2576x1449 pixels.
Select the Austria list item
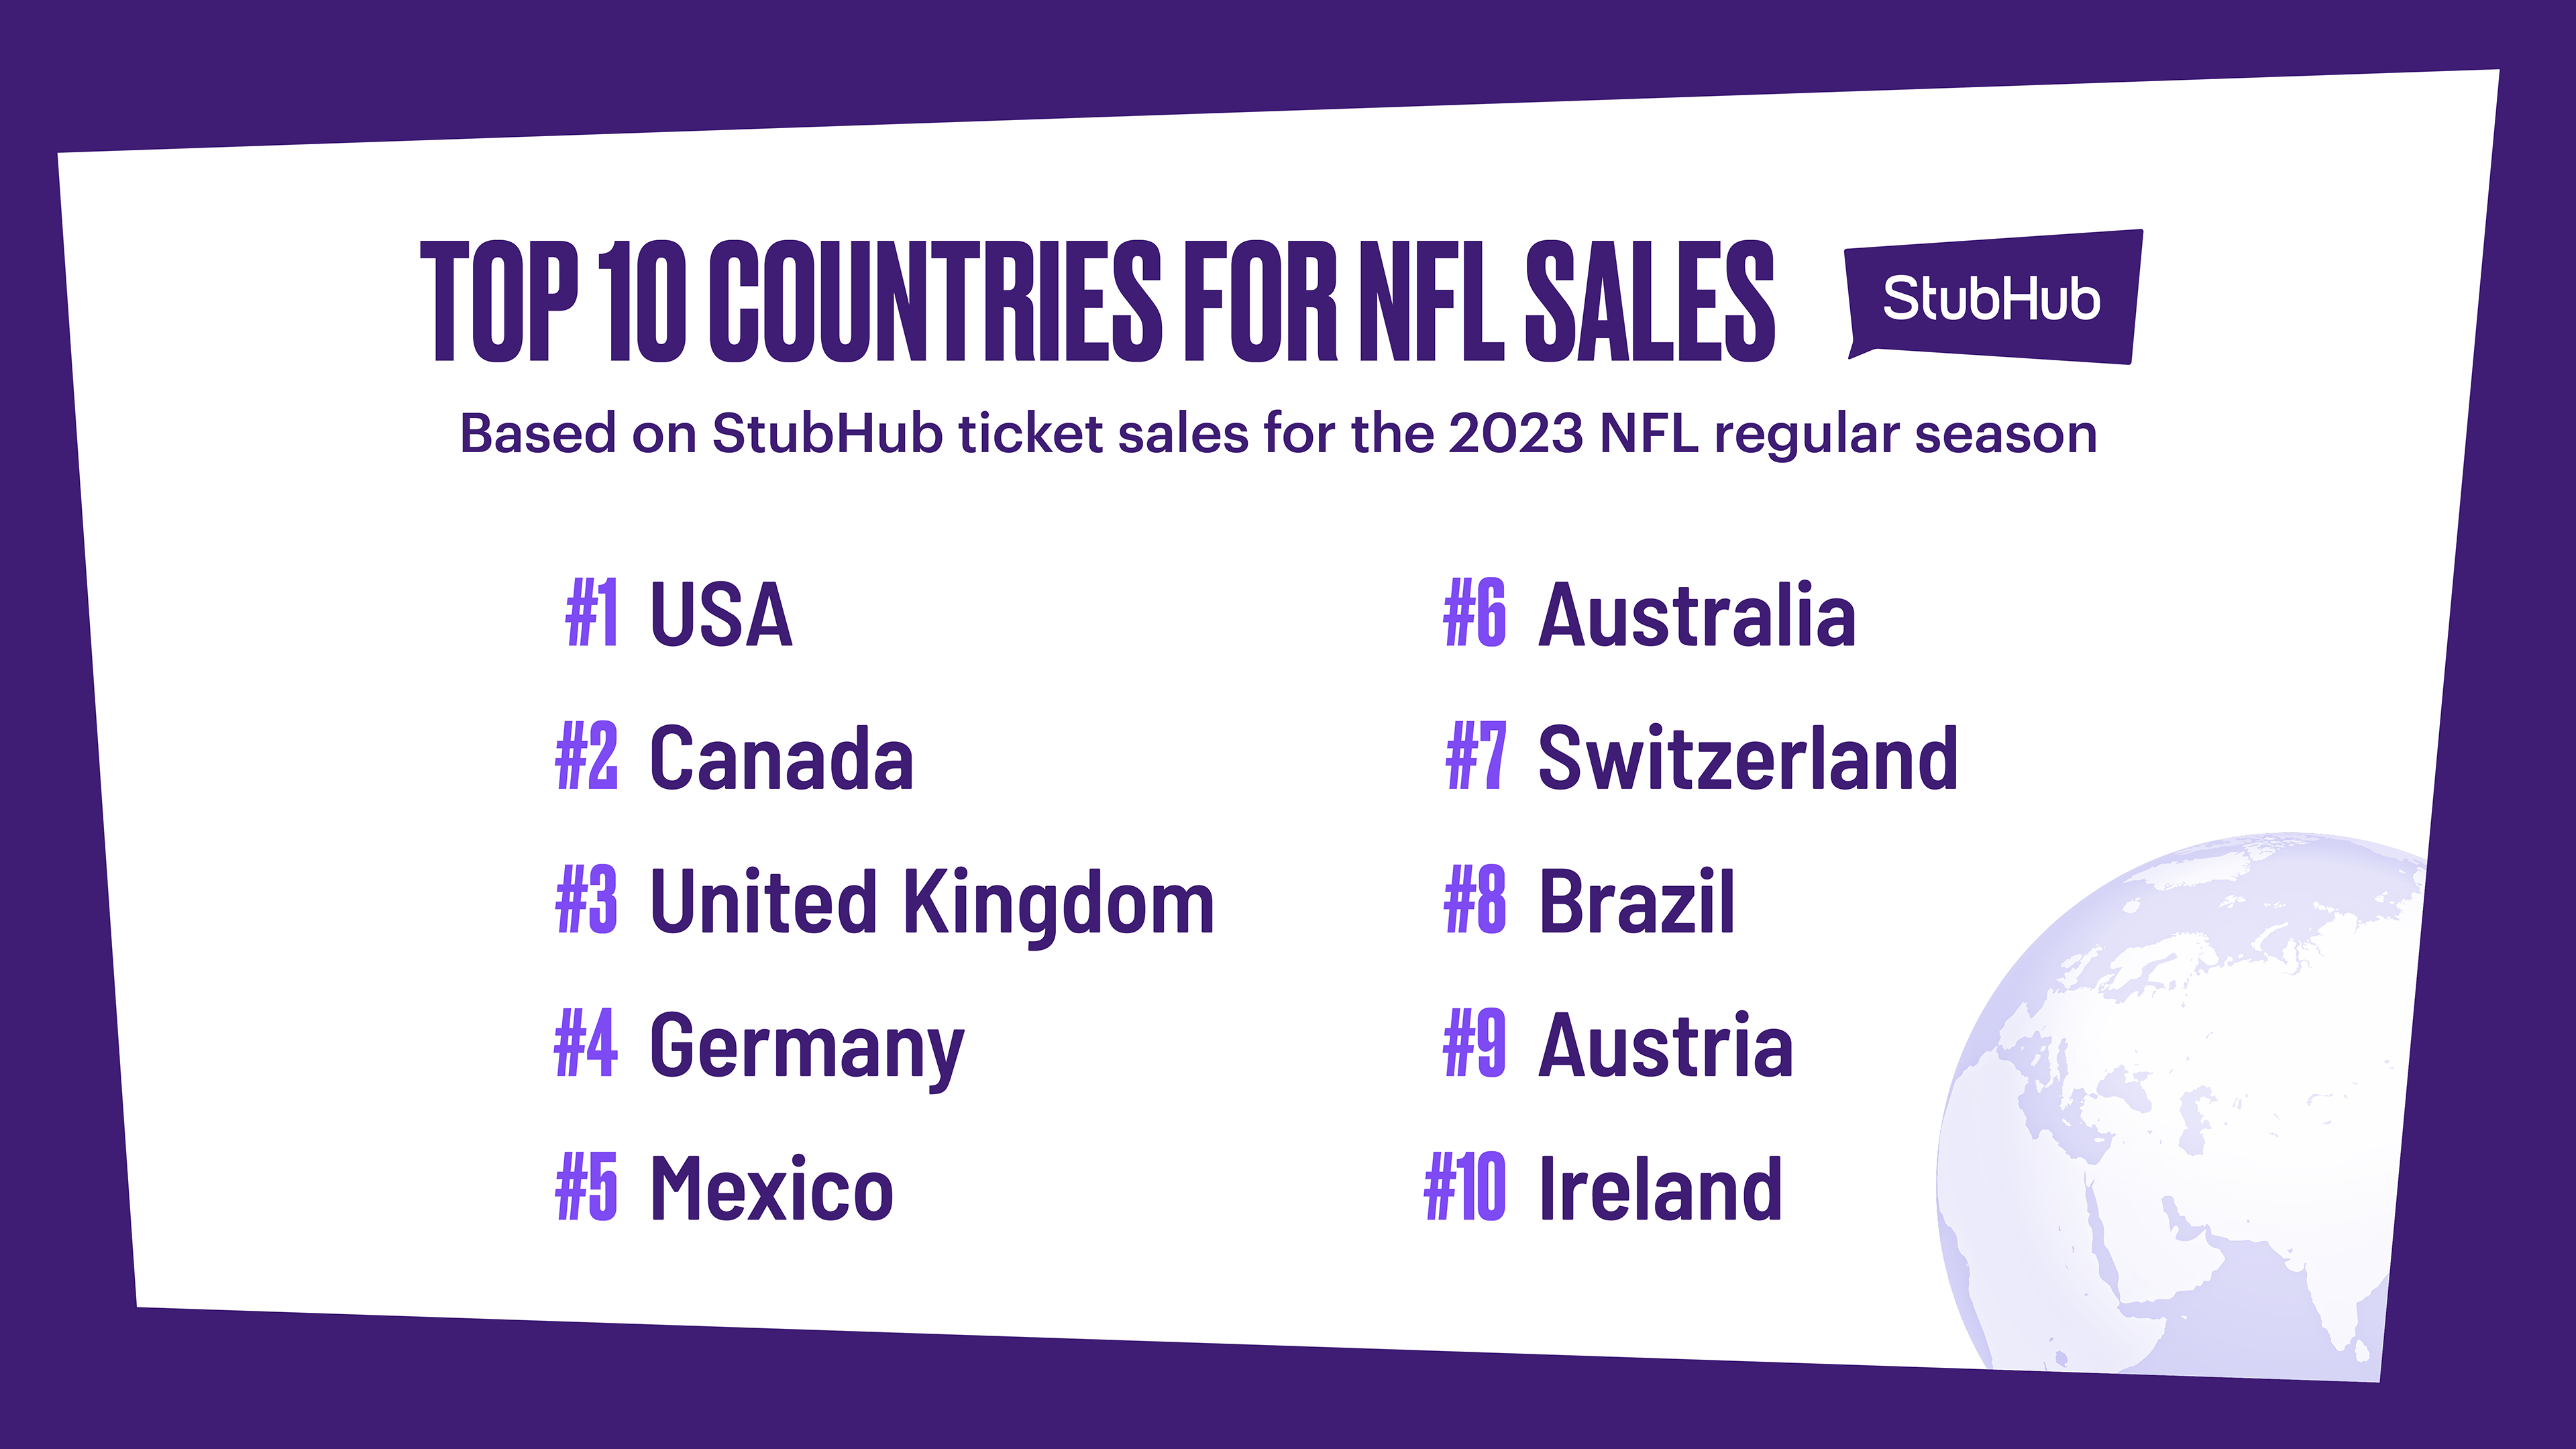click(1666, 1046)
